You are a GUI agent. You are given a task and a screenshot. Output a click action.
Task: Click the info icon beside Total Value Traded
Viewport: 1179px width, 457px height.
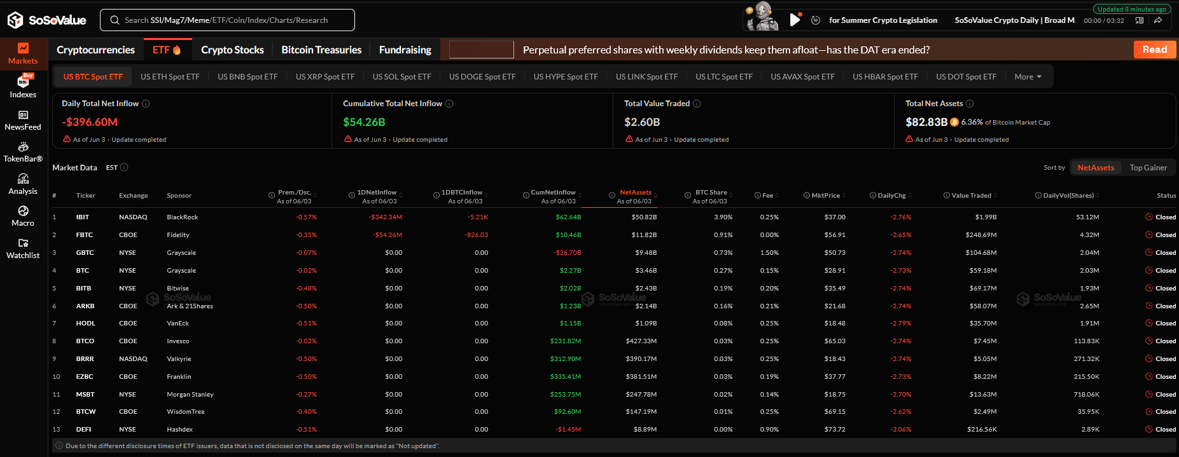697,104
